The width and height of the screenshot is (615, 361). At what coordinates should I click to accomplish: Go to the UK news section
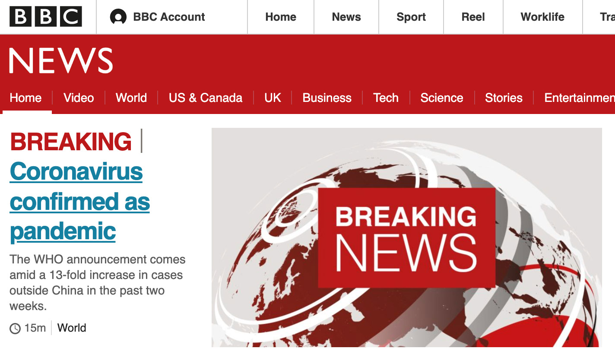click(273, 98)
